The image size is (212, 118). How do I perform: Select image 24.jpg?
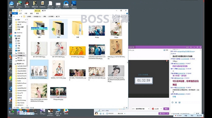click(116, 29)
